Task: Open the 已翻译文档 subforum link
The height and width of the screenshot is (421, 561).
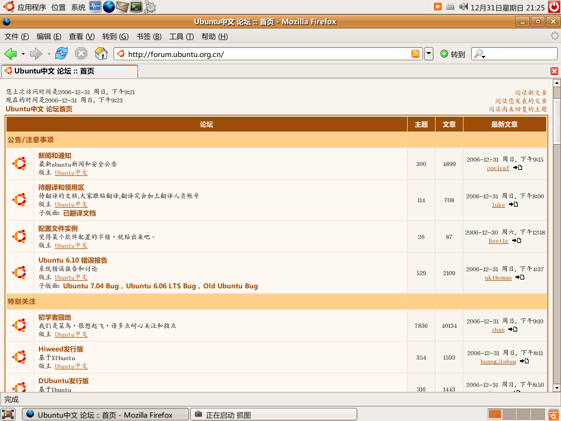Action: [x=79, y=213]
